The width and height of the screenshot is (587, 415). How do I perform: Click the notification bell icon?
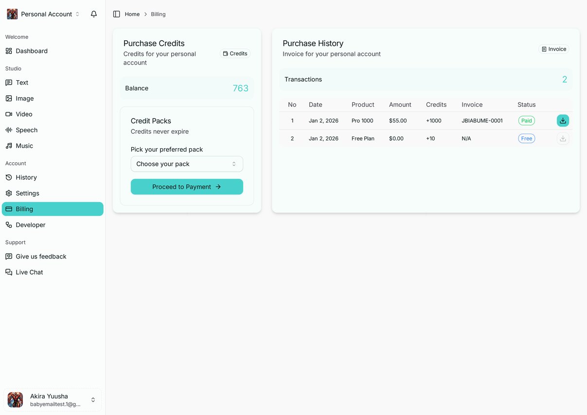tap(93, 14)
